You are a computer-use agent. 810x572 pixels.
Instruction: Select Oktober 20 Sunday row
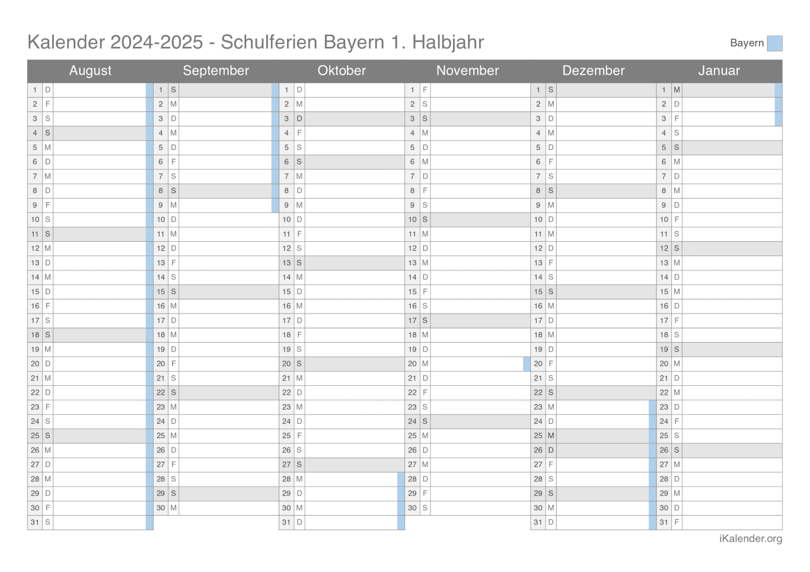(x=342, y=363)
